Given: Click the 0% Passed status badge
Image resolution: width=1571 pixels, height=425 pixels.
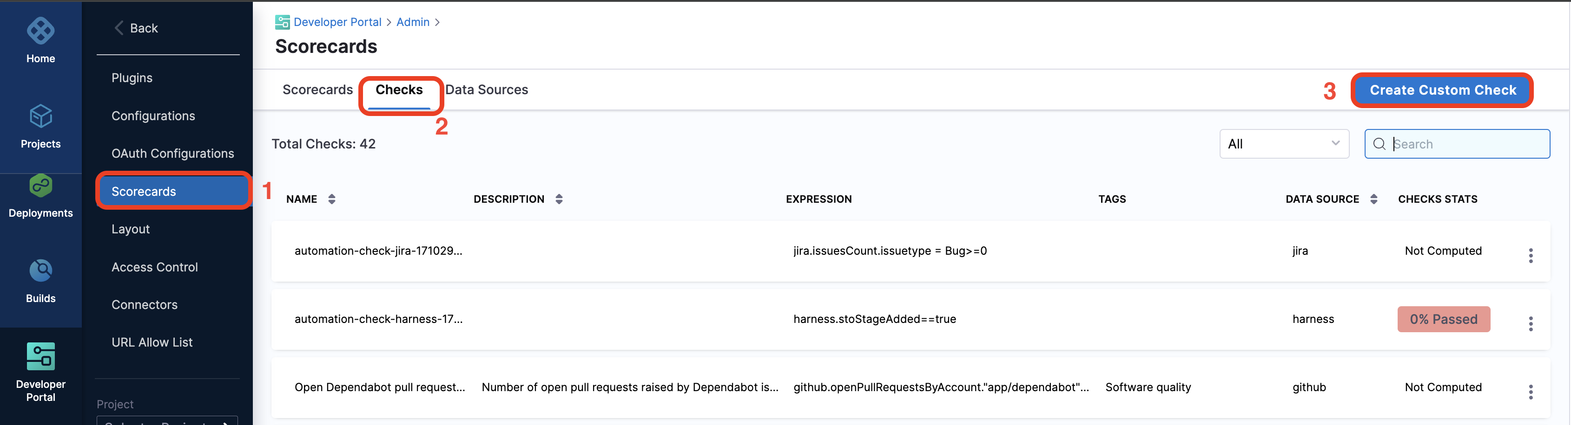Looking at the screenshot, I should 1443,320.
